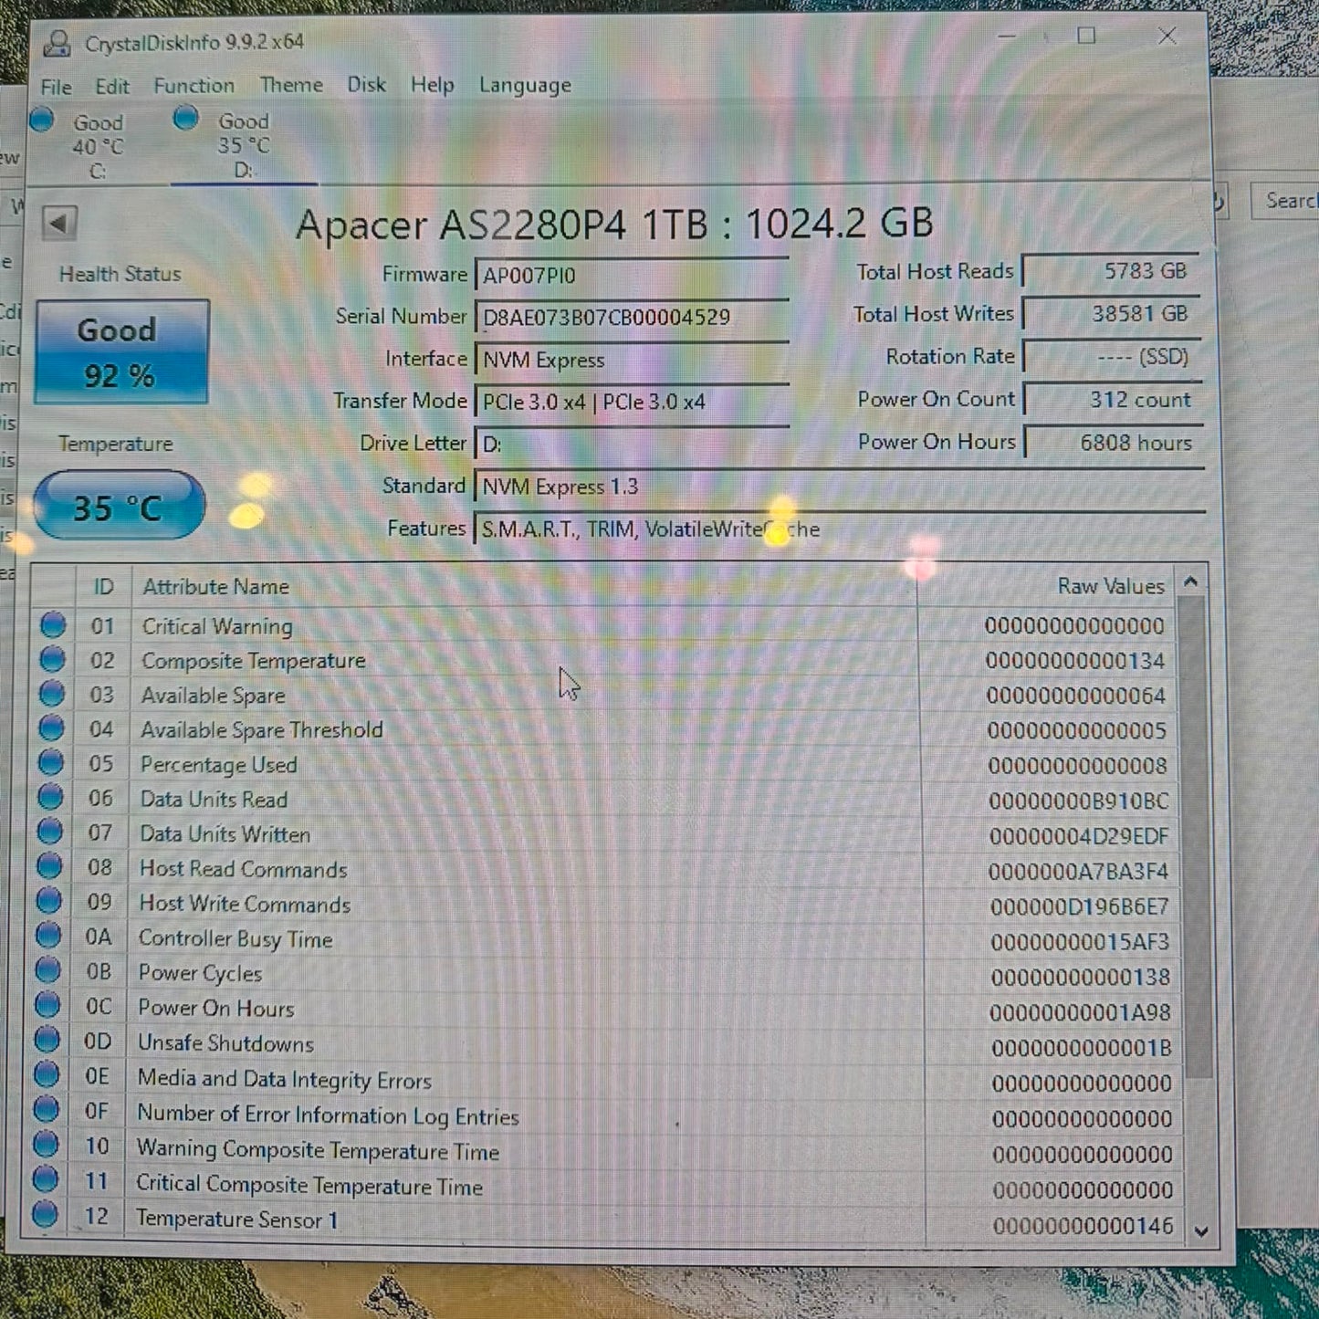The width and height of the screenshot is (1319, 1319).
Task: Click the status circle for Error Information Log Entries
Action: tap(46, 1110)
